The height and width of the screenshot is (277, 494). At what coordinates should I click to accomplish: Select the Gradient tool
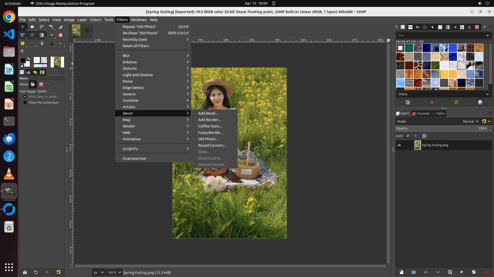click(42, 35)
